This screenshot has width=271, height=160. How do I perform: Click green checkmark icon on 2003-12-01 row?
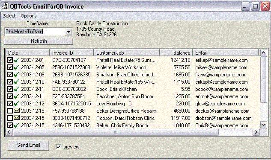point(16,60)
